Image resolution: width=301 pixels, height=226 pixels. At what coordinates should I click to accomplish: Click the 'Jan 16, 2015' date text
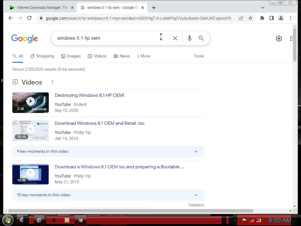click(66, 138)
